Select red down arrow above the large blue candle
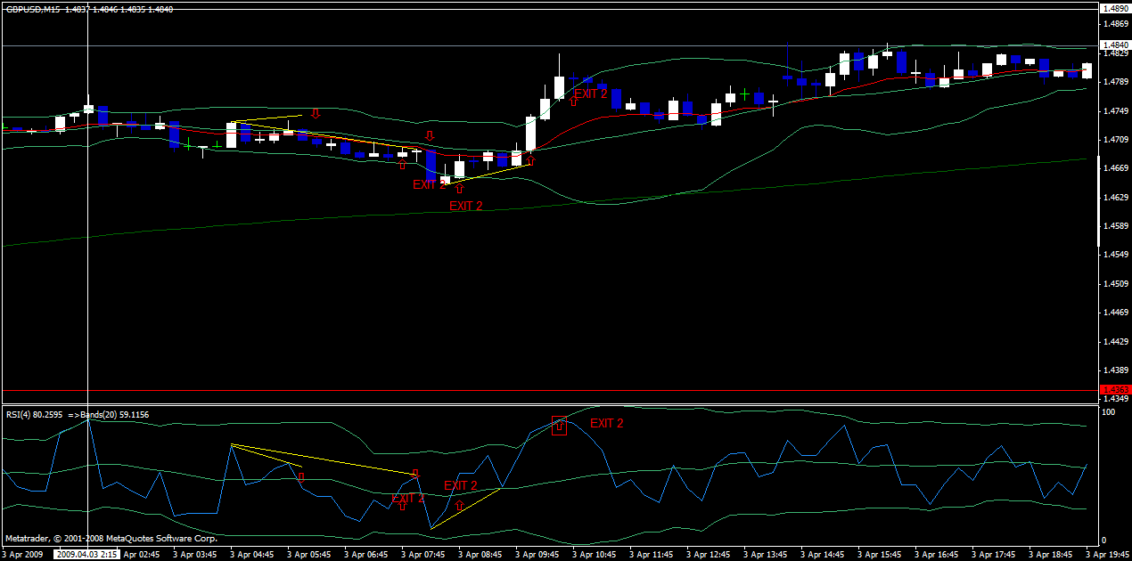Viewport: 1132px width, 561px height. [430, 136]
